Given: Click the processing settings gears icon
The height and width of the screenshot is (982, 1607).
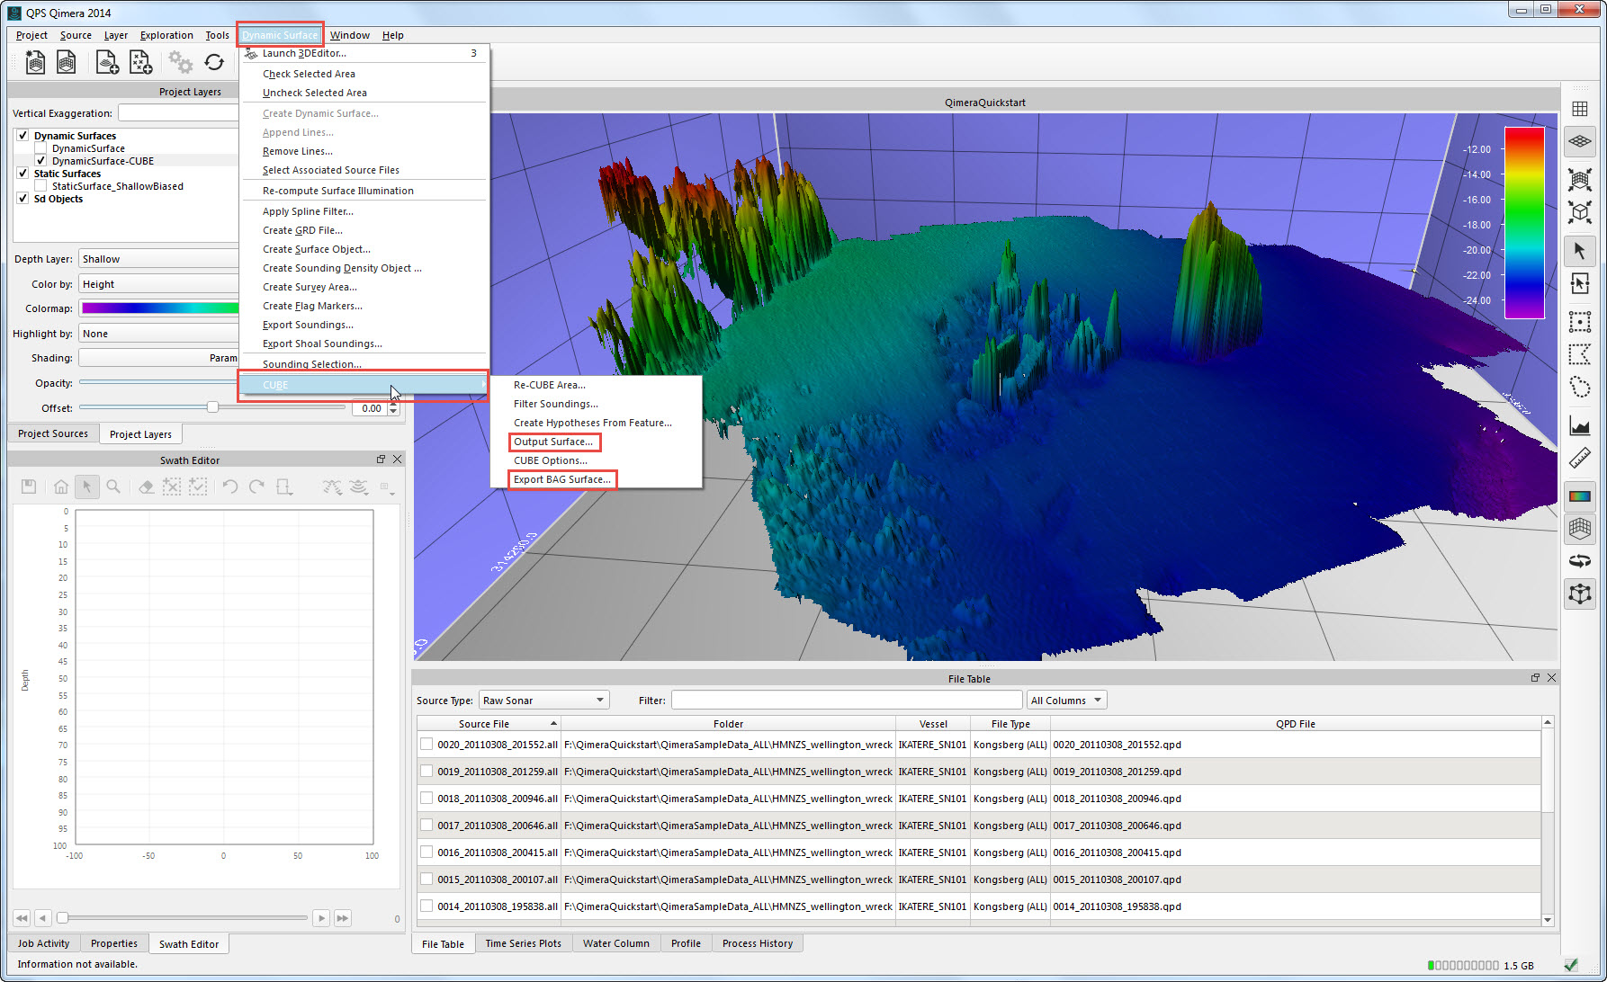Looking at the screenshot, I should 180,62.
